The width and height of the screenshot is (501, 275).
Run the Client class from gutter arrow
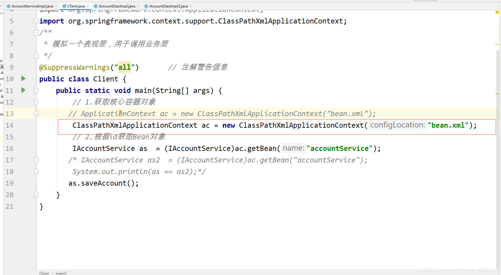coord(23,78)
